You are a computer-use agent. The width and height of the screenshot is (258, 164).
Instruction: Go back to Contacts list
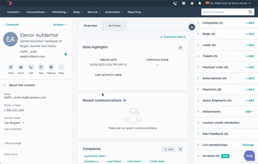click(x=11, y=25)
